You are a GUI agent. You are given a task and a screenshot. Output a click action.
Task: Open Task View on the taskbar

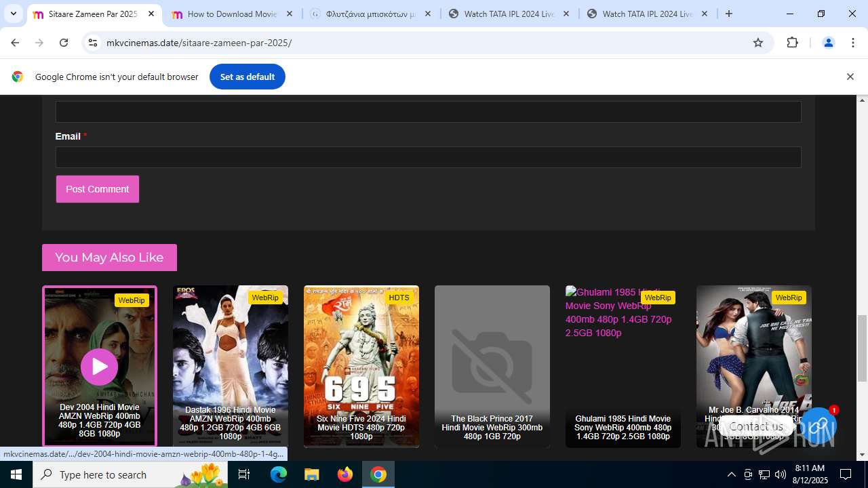click(245, 474)
